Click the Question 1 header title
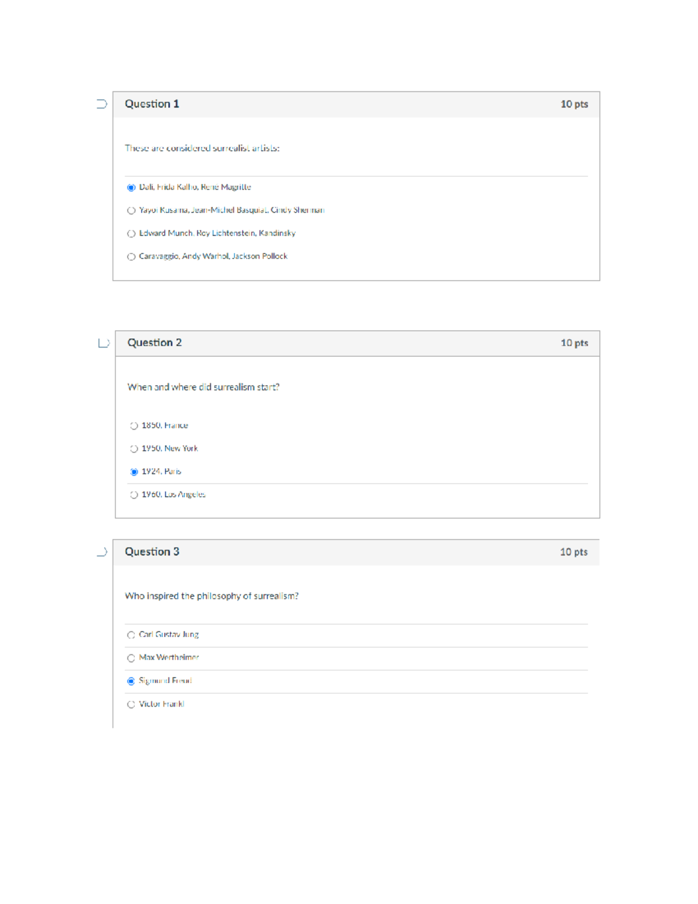This screenshot has width=698, height=904. 152,104
